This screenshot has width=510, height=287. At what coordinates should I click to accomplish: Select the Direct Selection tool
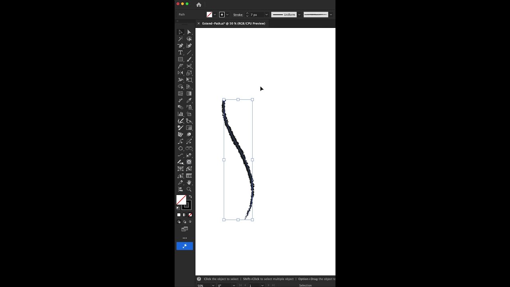(189, 32)
